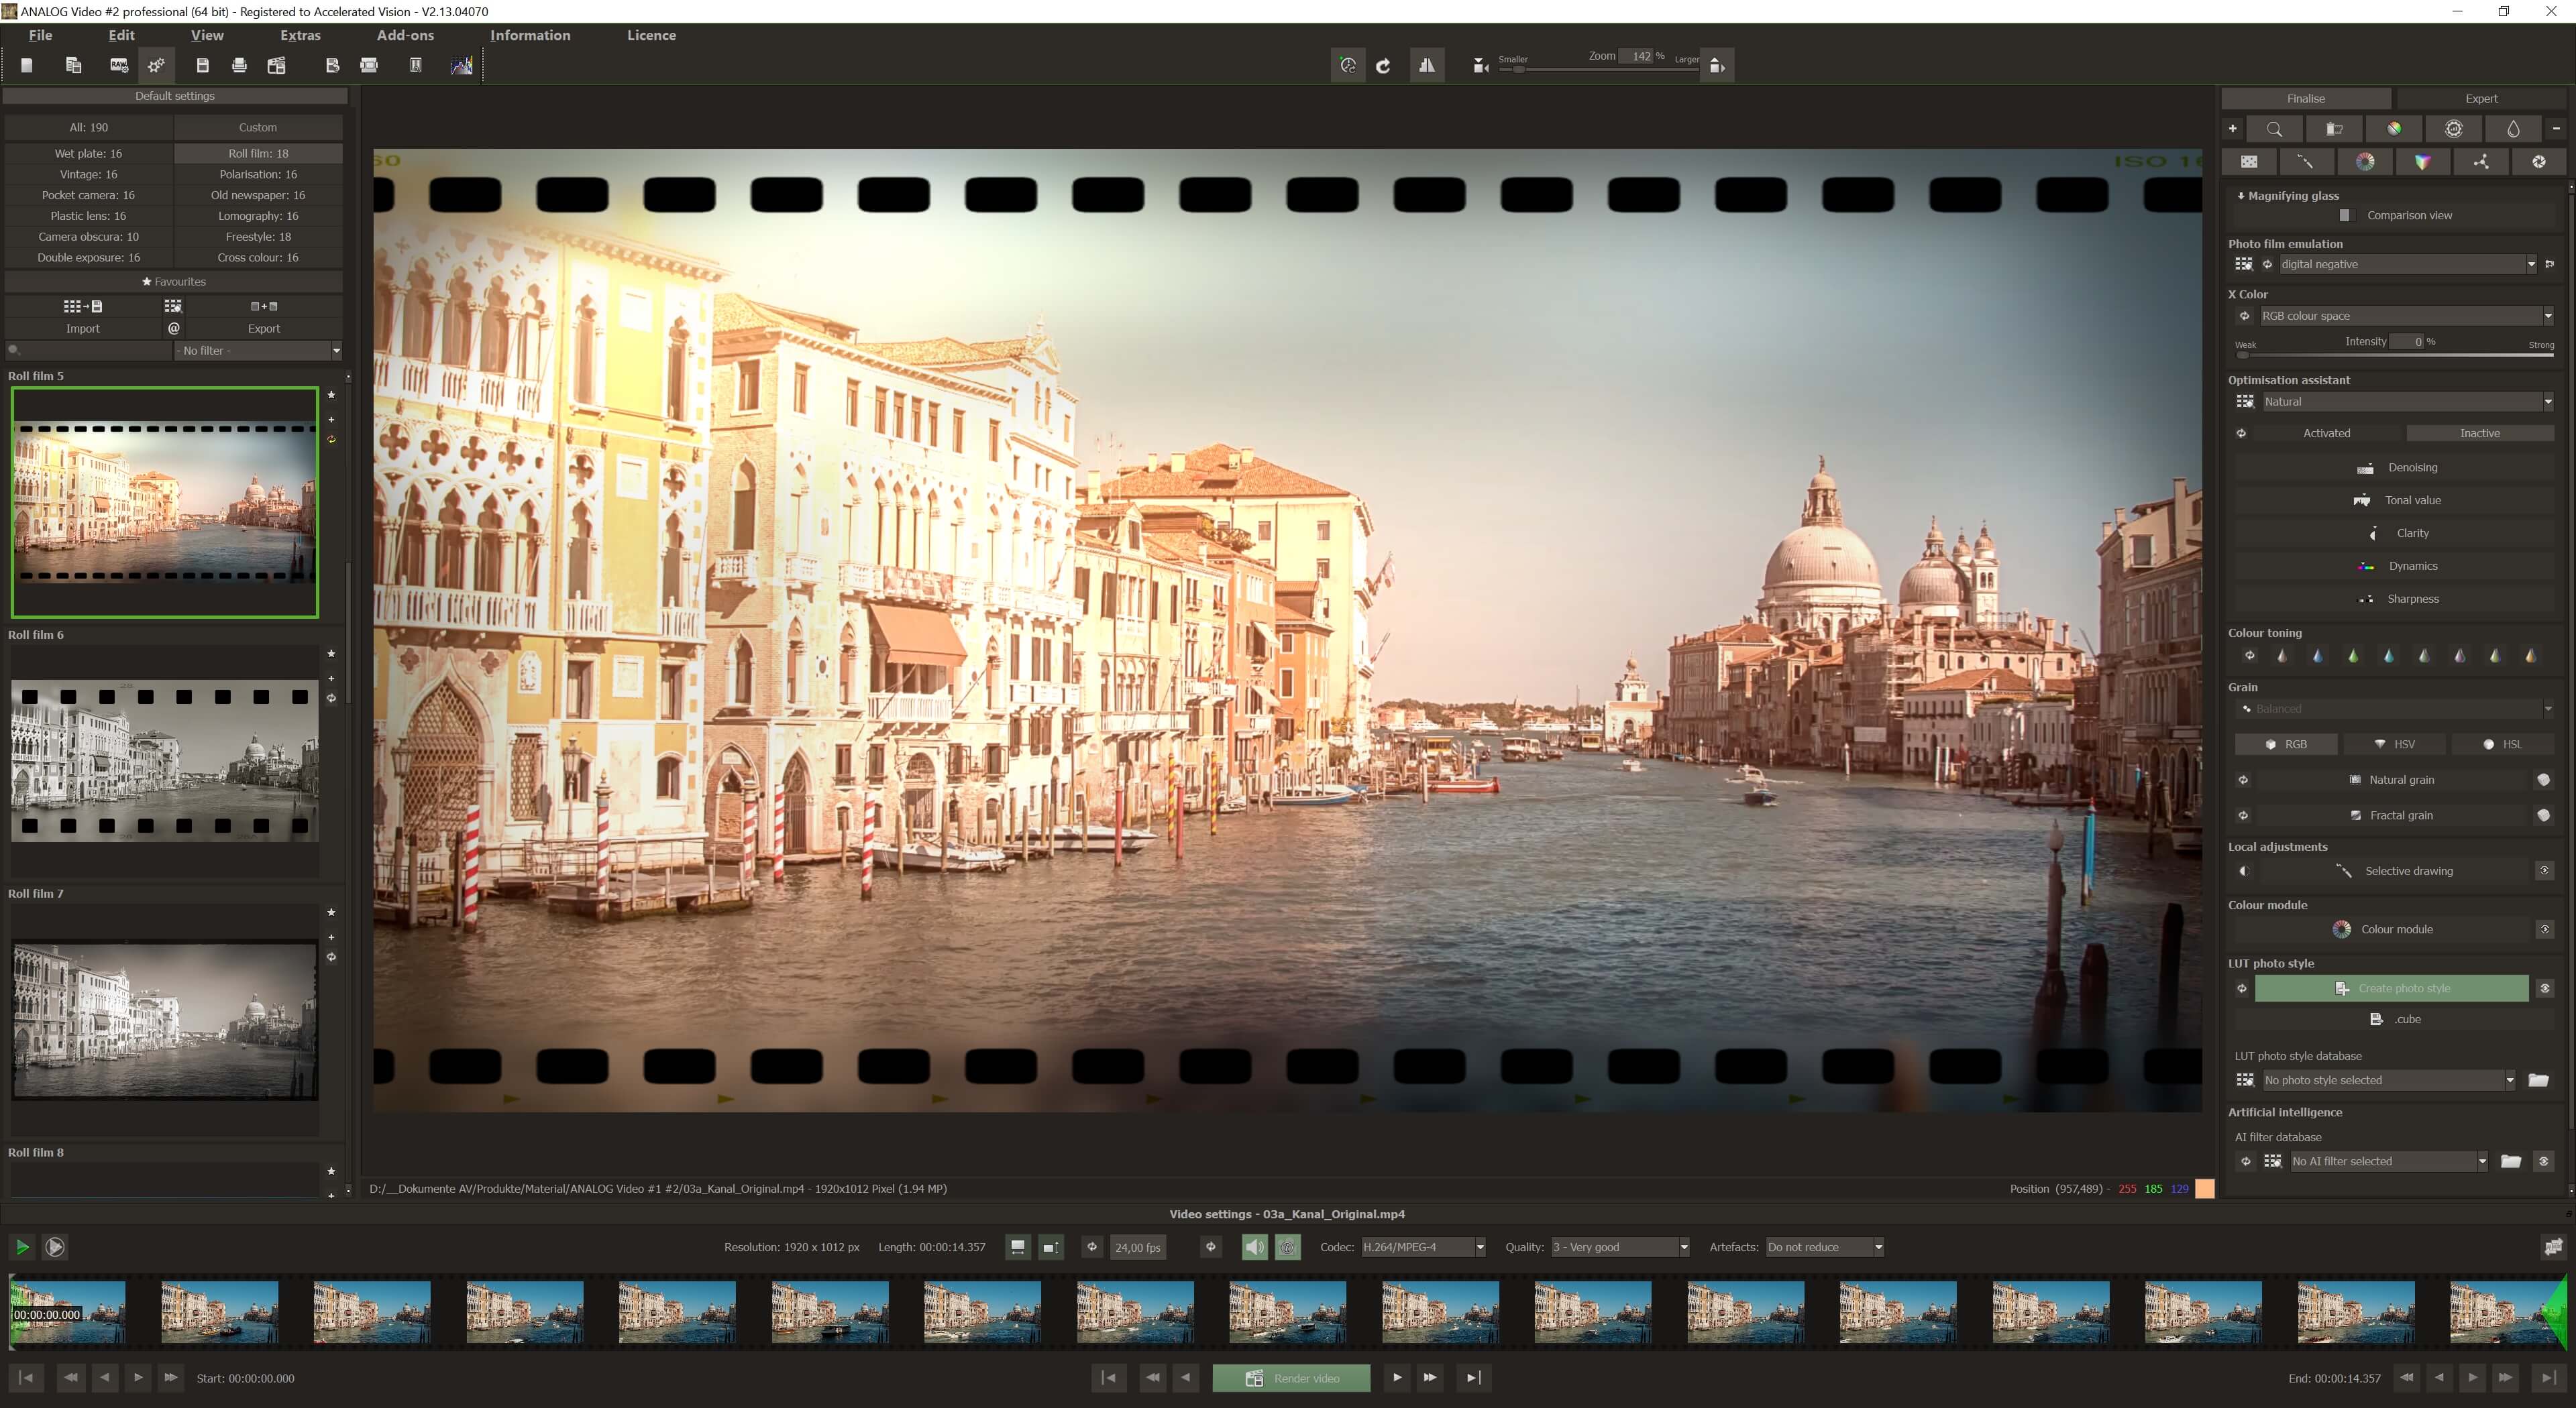
Task: Open the Extras menu
Action: click(299, 35)
